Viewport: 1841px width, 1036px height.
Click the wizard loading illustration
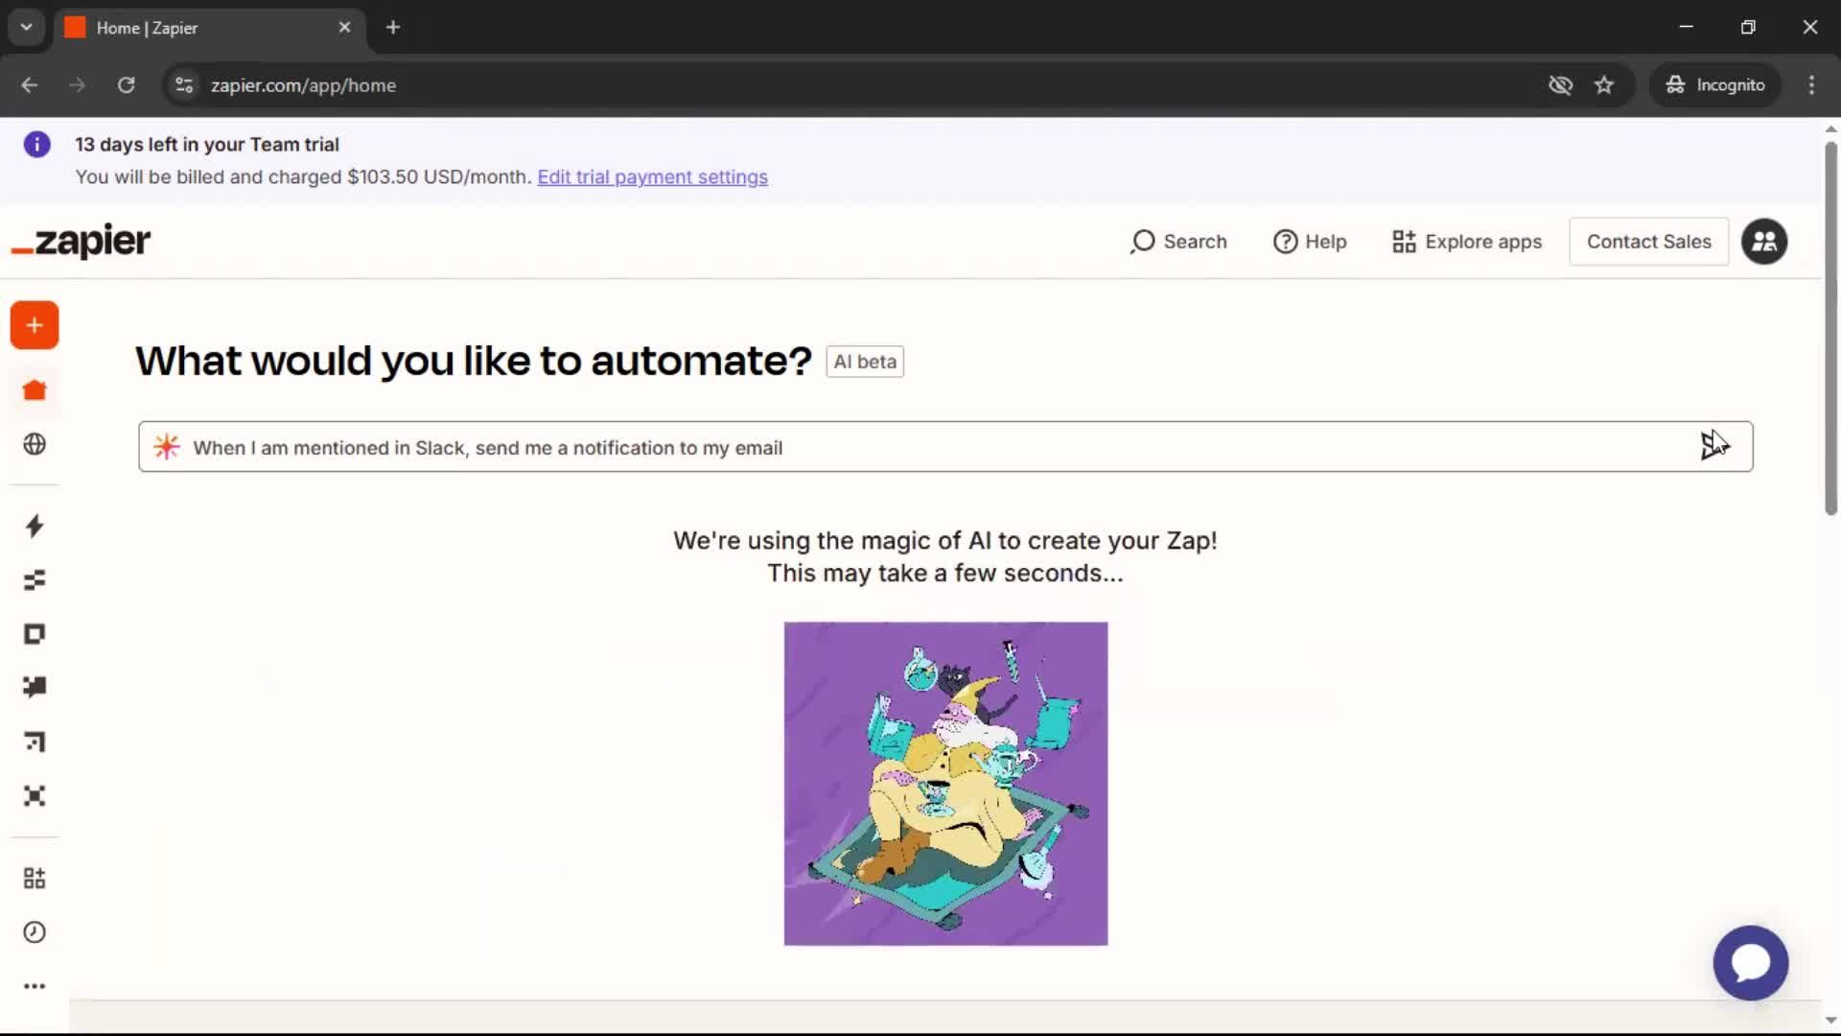pyautogui.click(x=945, y=784)
